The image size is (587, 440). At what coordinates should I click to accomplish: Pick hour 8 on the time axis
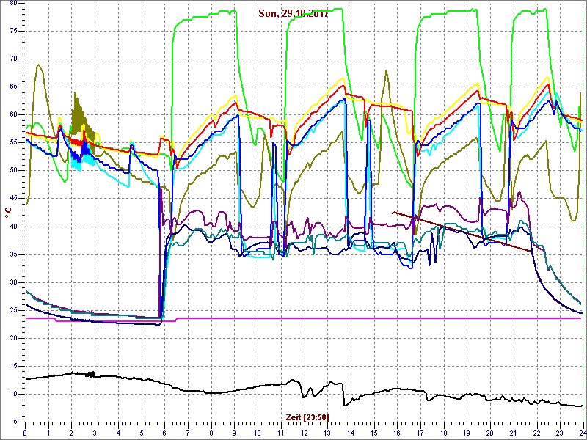211,433
